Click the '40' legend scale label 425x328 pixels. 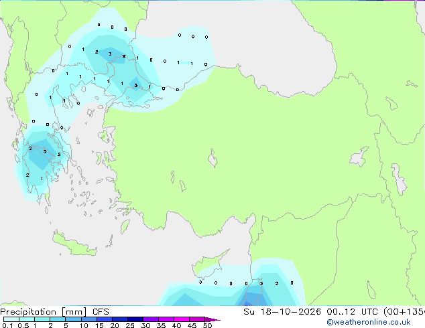coord(176,325)
